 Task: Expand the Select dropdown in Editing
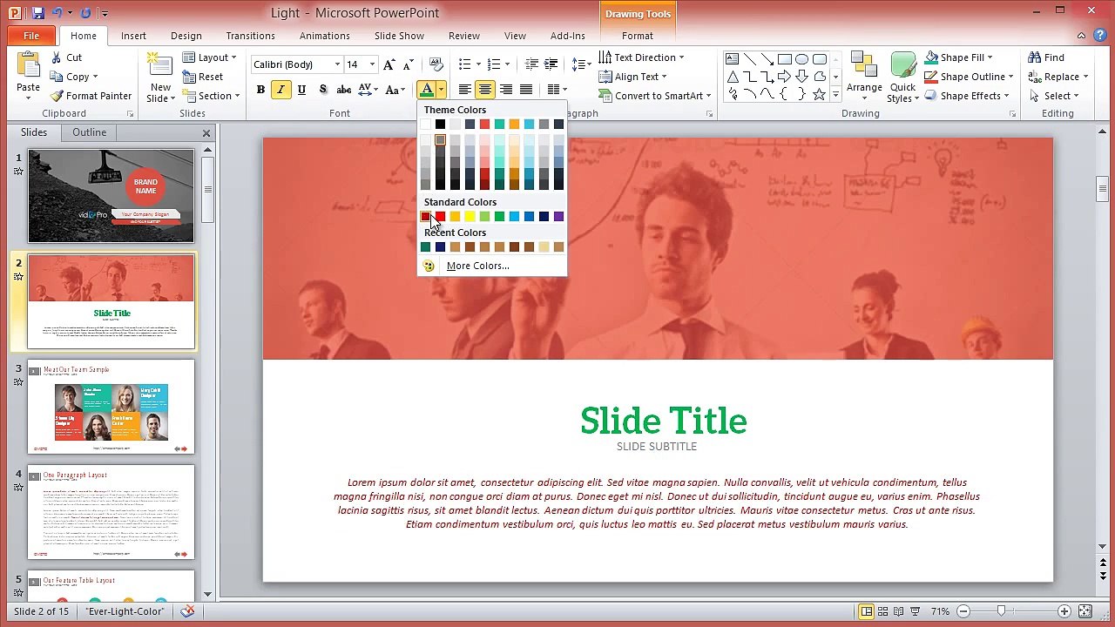tap(1053, 96)
